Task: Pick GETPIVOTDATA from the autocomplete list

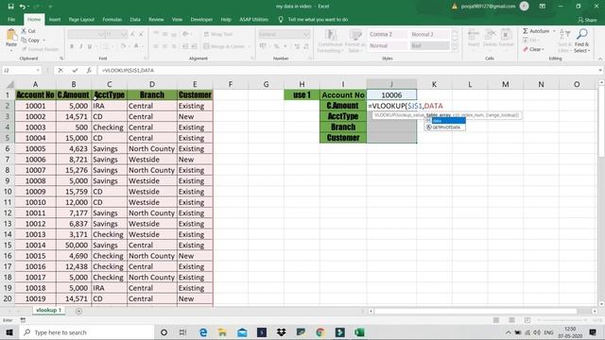Action: 445,127
